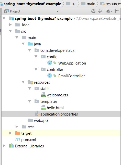Expand the test folder arrow
Screen dimensions: 121x165
coord(17,127)
